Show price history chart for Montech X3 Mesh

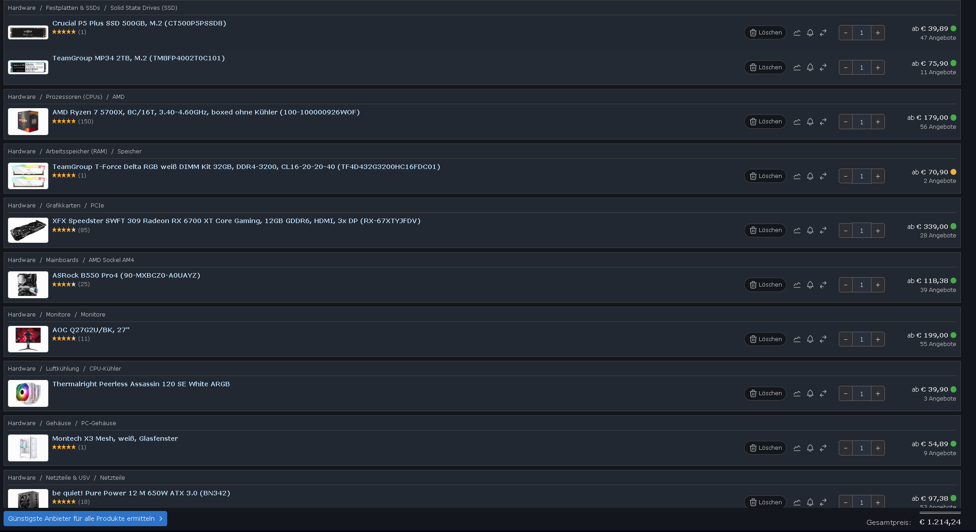point(797,448)
